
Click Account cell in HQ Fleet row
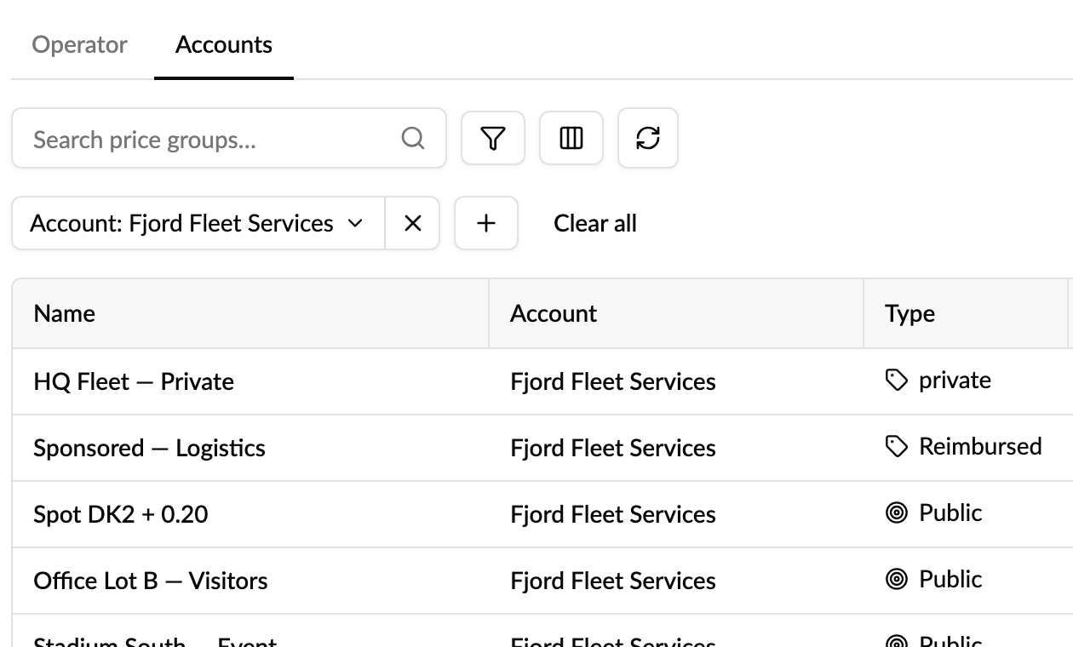pos(613,381)
